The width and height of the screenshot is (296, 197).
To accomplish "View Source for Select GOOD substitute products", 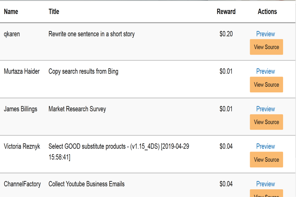I will click(x=266, y=160).
